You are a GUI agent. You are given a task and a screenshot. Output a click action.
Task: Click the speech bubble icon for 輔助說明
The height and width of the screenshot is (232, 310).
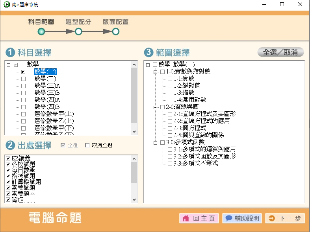click(228, 218)
